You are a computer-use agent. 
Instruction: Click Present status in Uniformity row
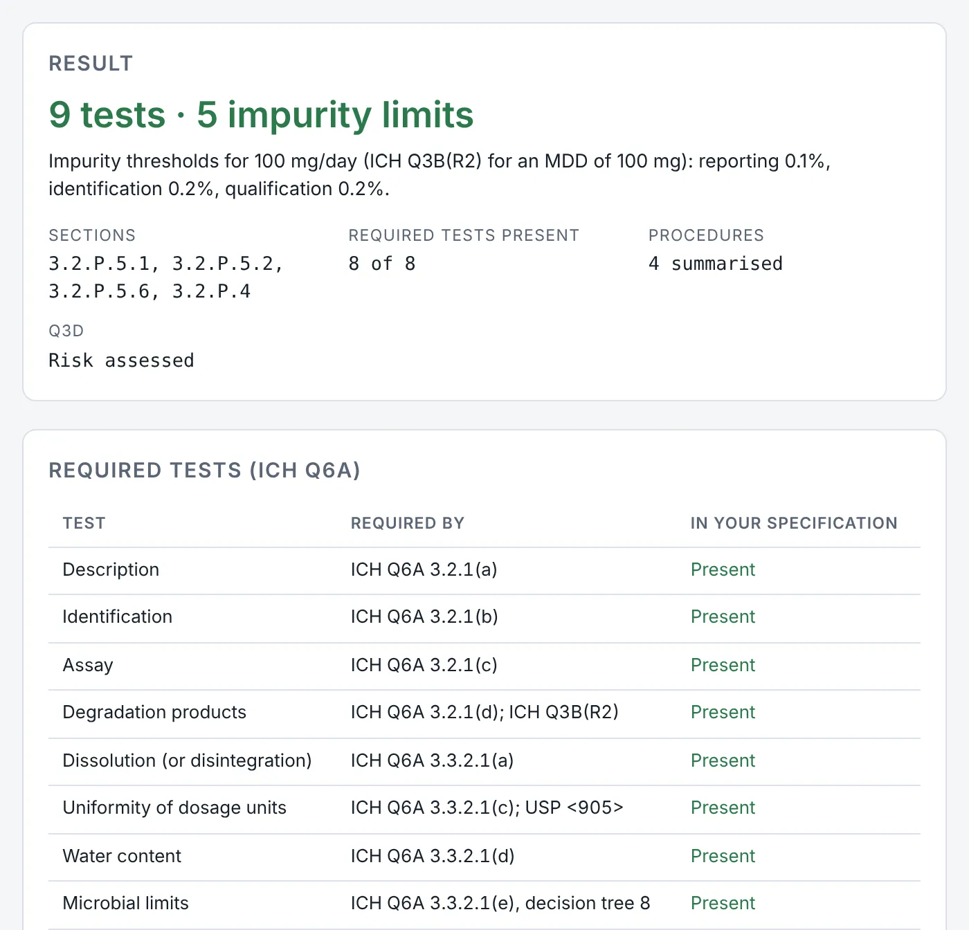[723, 808]
